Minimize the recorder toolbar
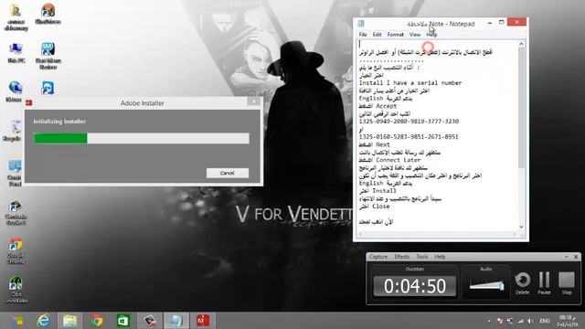The image size is (585, 329). [x=566, y=257]
